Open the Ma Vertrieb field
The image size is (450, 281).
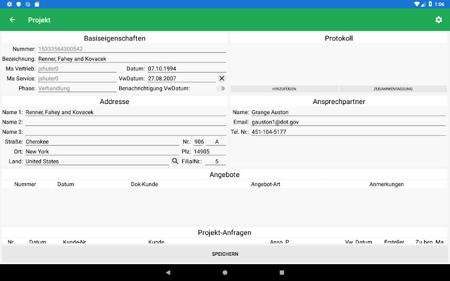click(77, 69)
